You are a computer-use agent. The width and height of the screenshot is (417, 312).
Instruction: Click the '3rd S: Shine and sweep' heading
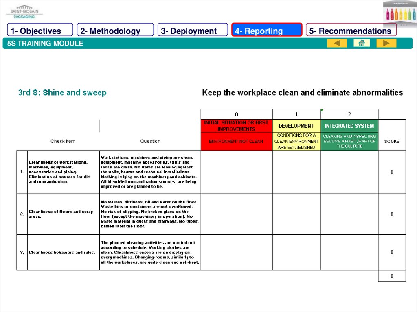62,93
